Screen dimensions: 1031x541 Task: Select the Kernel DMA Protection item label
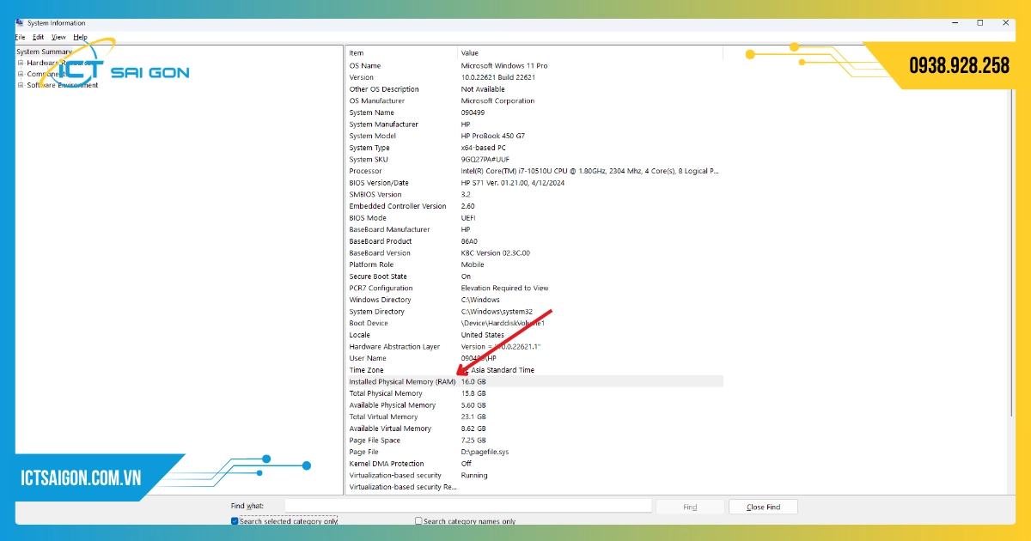(387, 464)
